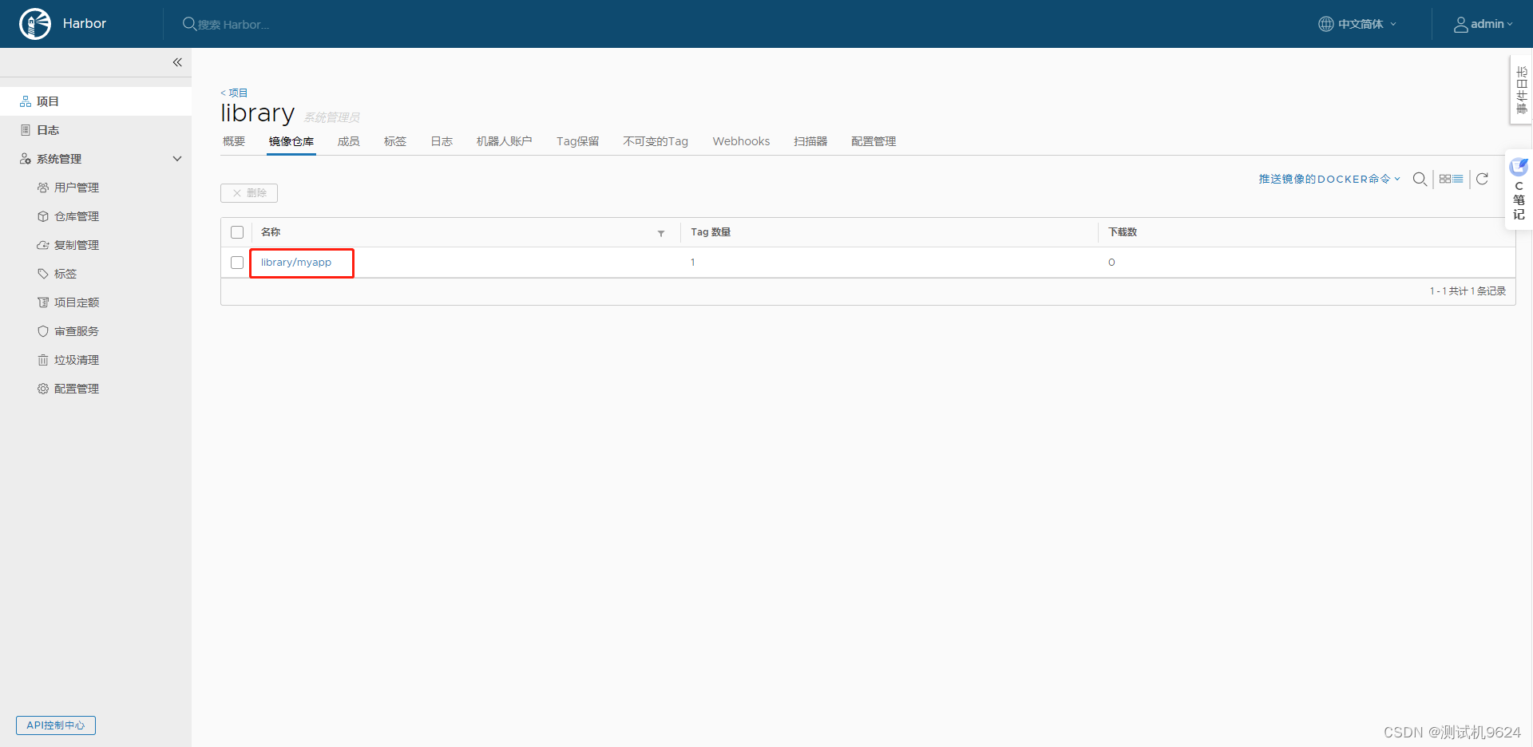The image size is (1533, 747).
Task: Click the 垃圾清理 menu label
Action: coord(77,360)
